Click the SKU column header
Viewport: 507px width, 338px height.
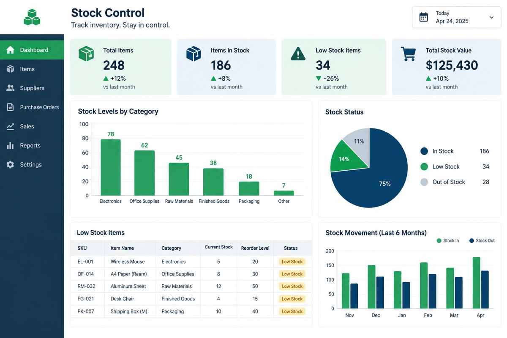[82, 248]
